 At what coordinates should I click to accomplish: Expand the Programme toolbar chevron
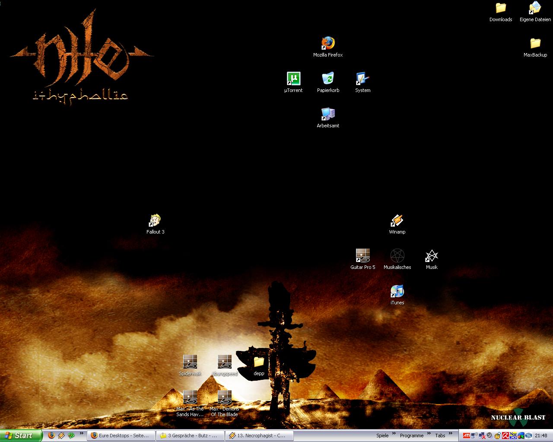pos(429,433)
